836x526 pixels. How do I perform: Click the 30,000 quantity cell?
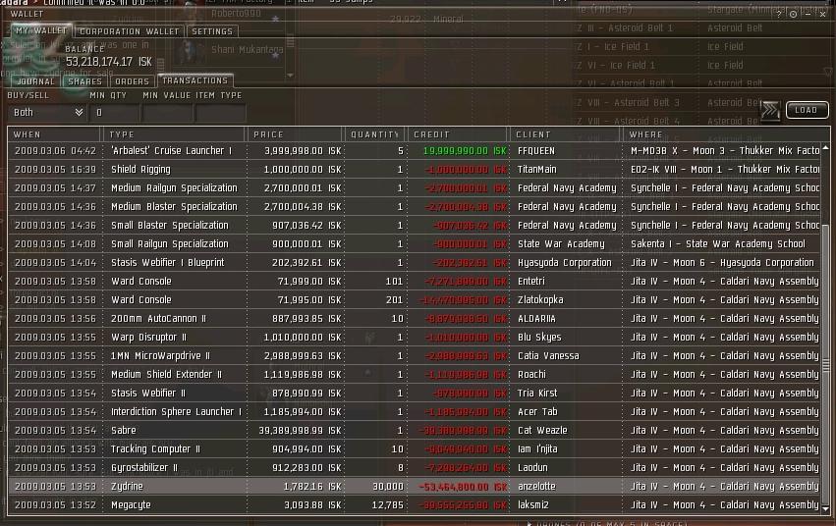[388, 486]
